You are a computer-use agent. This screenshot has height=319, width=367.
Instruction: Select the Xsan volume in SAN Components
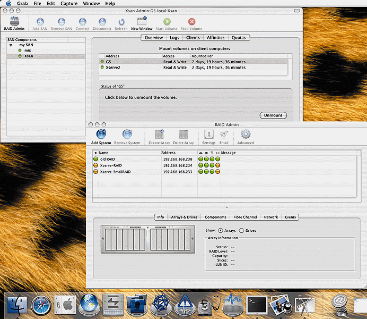tap(46, 56)
